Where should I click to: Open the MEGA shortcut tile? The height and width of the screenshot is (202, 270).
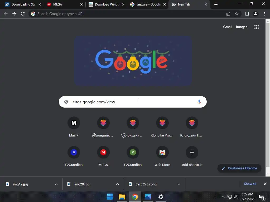(x=103, y=156)
